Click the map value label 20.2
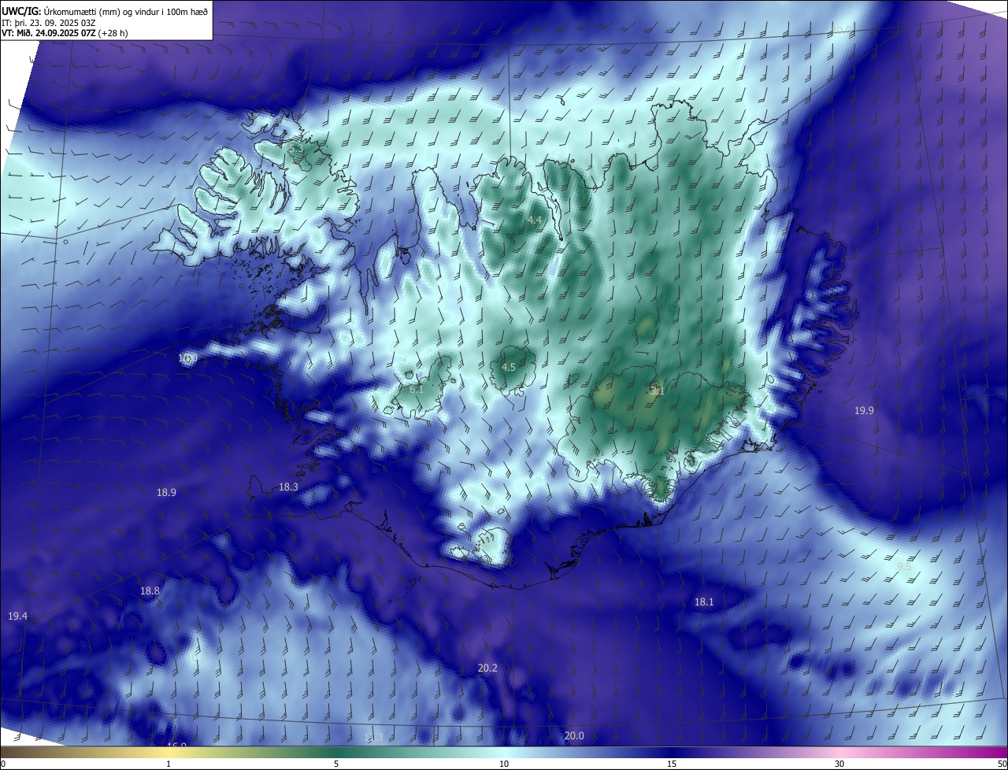 (487, 668)
